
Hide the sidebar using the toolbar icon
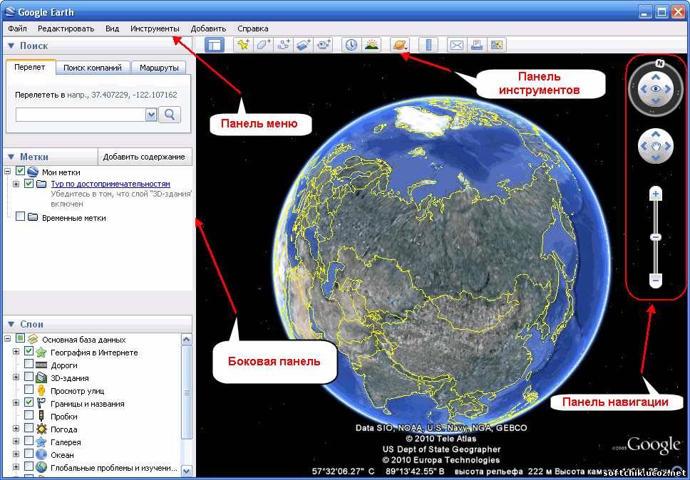pos(215,45)
